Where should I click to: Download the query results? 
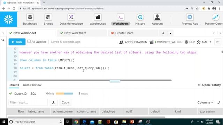pos(54,102)
